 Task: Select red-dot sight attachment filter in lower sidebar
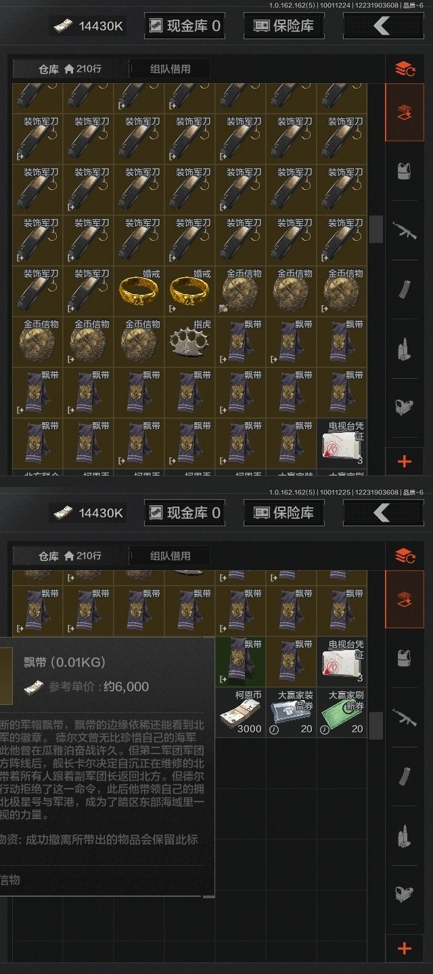[405, 894]
